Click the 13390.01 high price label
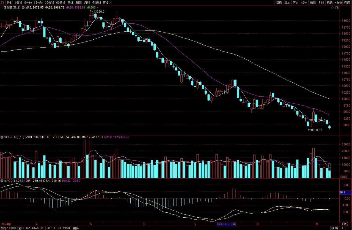352x230 pixels. pyautogui.click(x=100, y=12)
